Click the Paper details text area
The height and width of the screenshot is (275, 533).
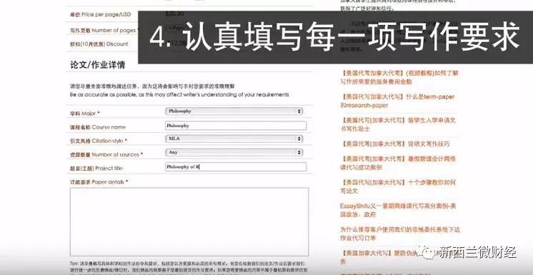[189, 221]
